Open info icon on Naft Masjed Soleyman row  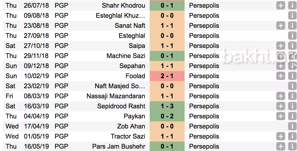pos(292,86)
